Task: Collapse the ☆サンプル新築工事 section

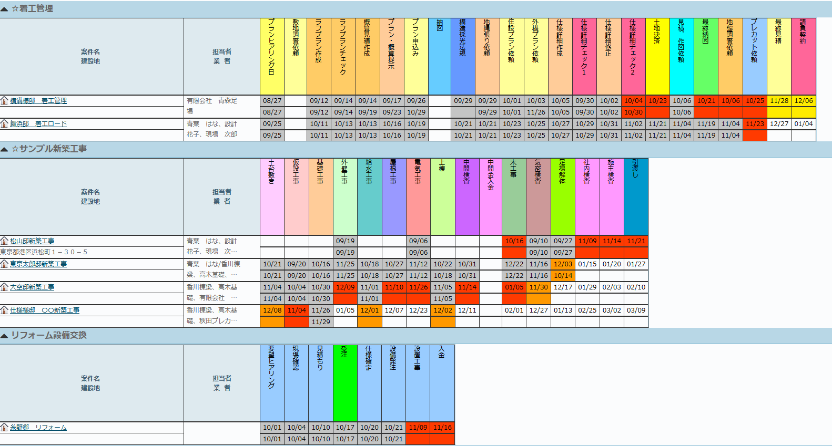Action: pos(4,149)
